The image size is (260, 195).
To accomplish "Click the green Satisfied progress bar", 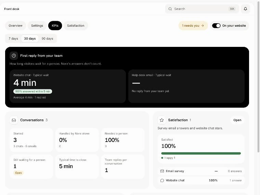I will point(201,153).
